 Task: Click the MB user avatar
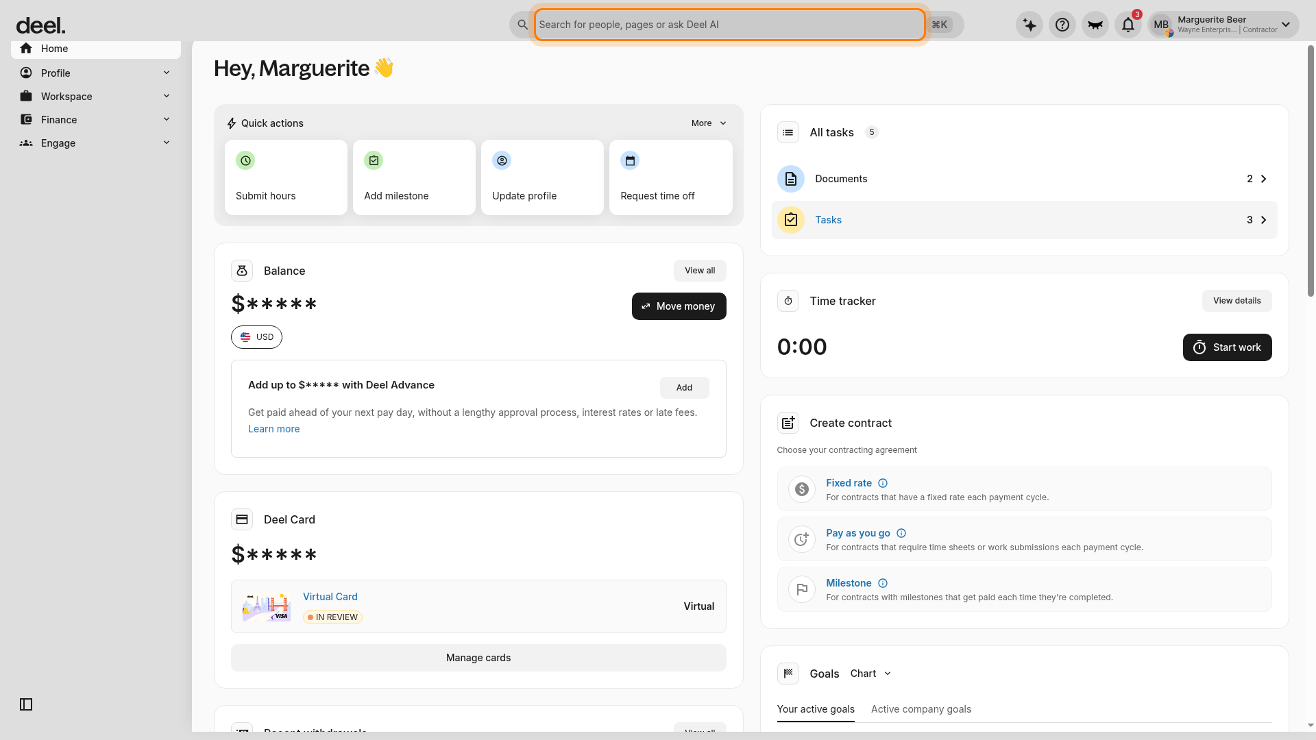pos(1161,25)
